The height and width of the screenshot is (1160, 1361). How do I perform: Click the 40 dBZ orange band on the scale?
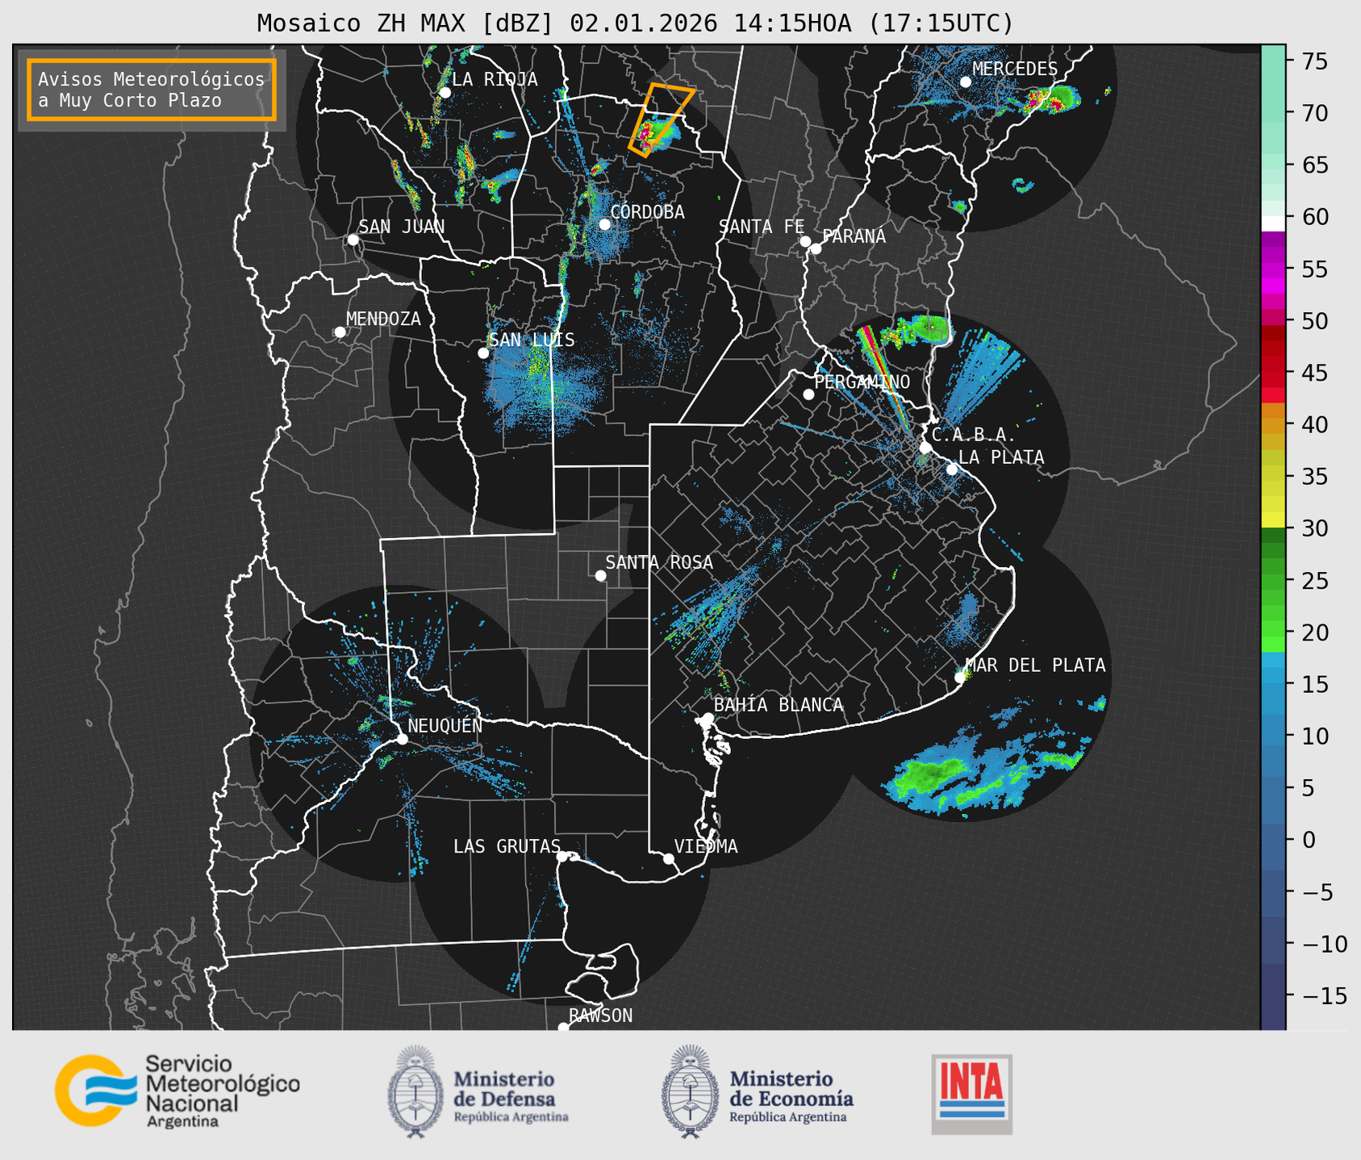pos(1272,425)
